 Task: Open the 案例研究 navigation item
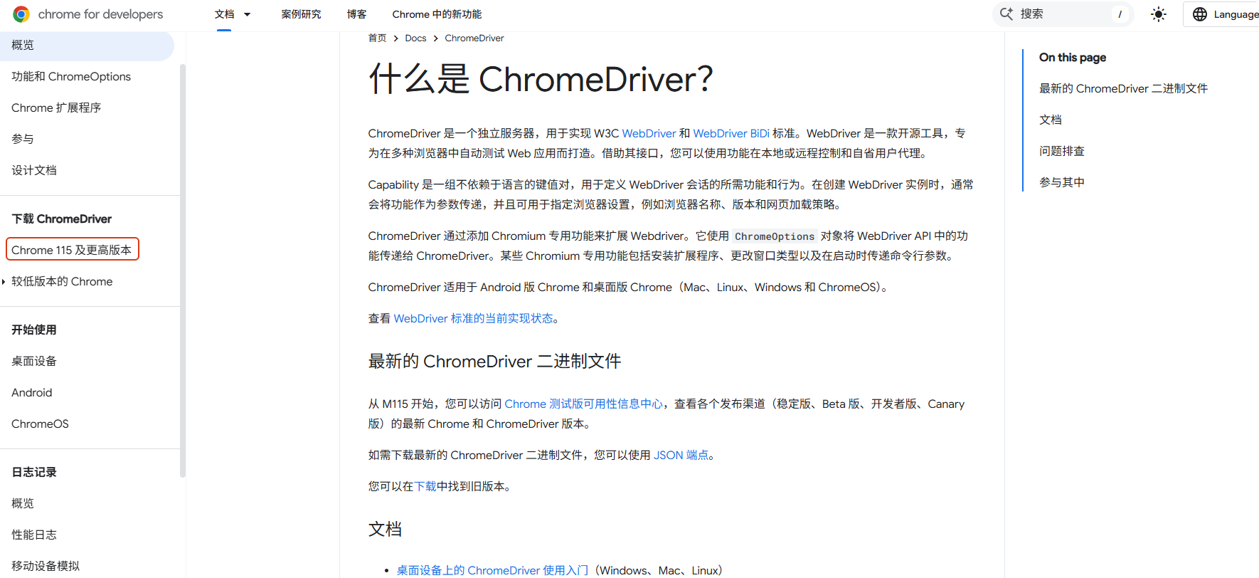click(301, 14)
